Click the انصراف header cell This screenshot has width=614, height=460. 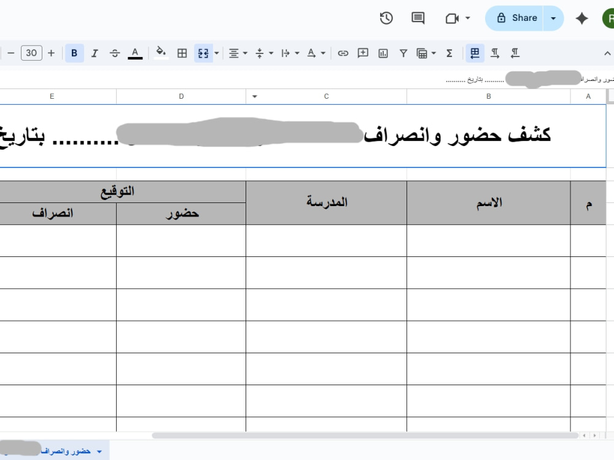coord(58,213)
